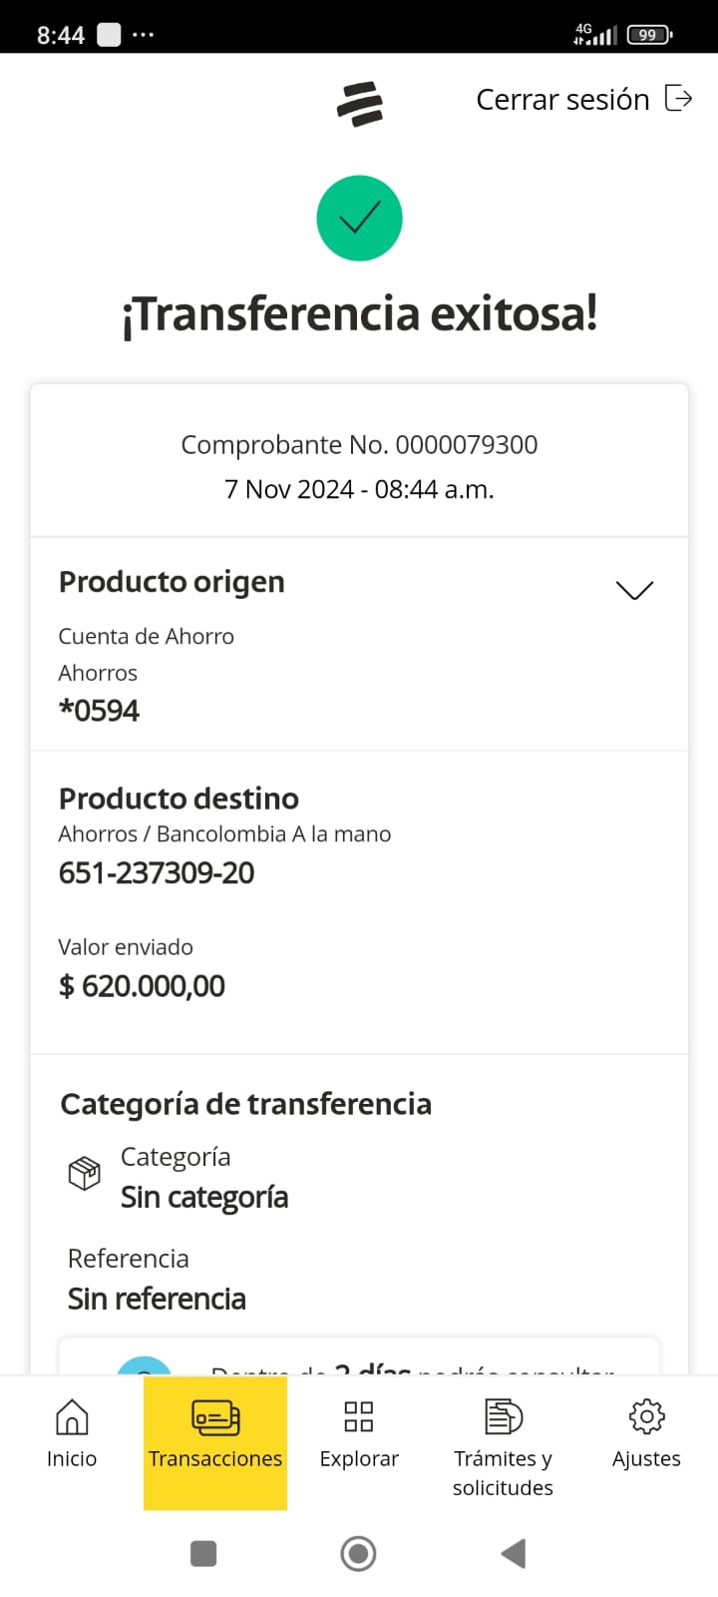Select the Sin categoría category field
The image size is (718, 1597).
(204, 1197)
